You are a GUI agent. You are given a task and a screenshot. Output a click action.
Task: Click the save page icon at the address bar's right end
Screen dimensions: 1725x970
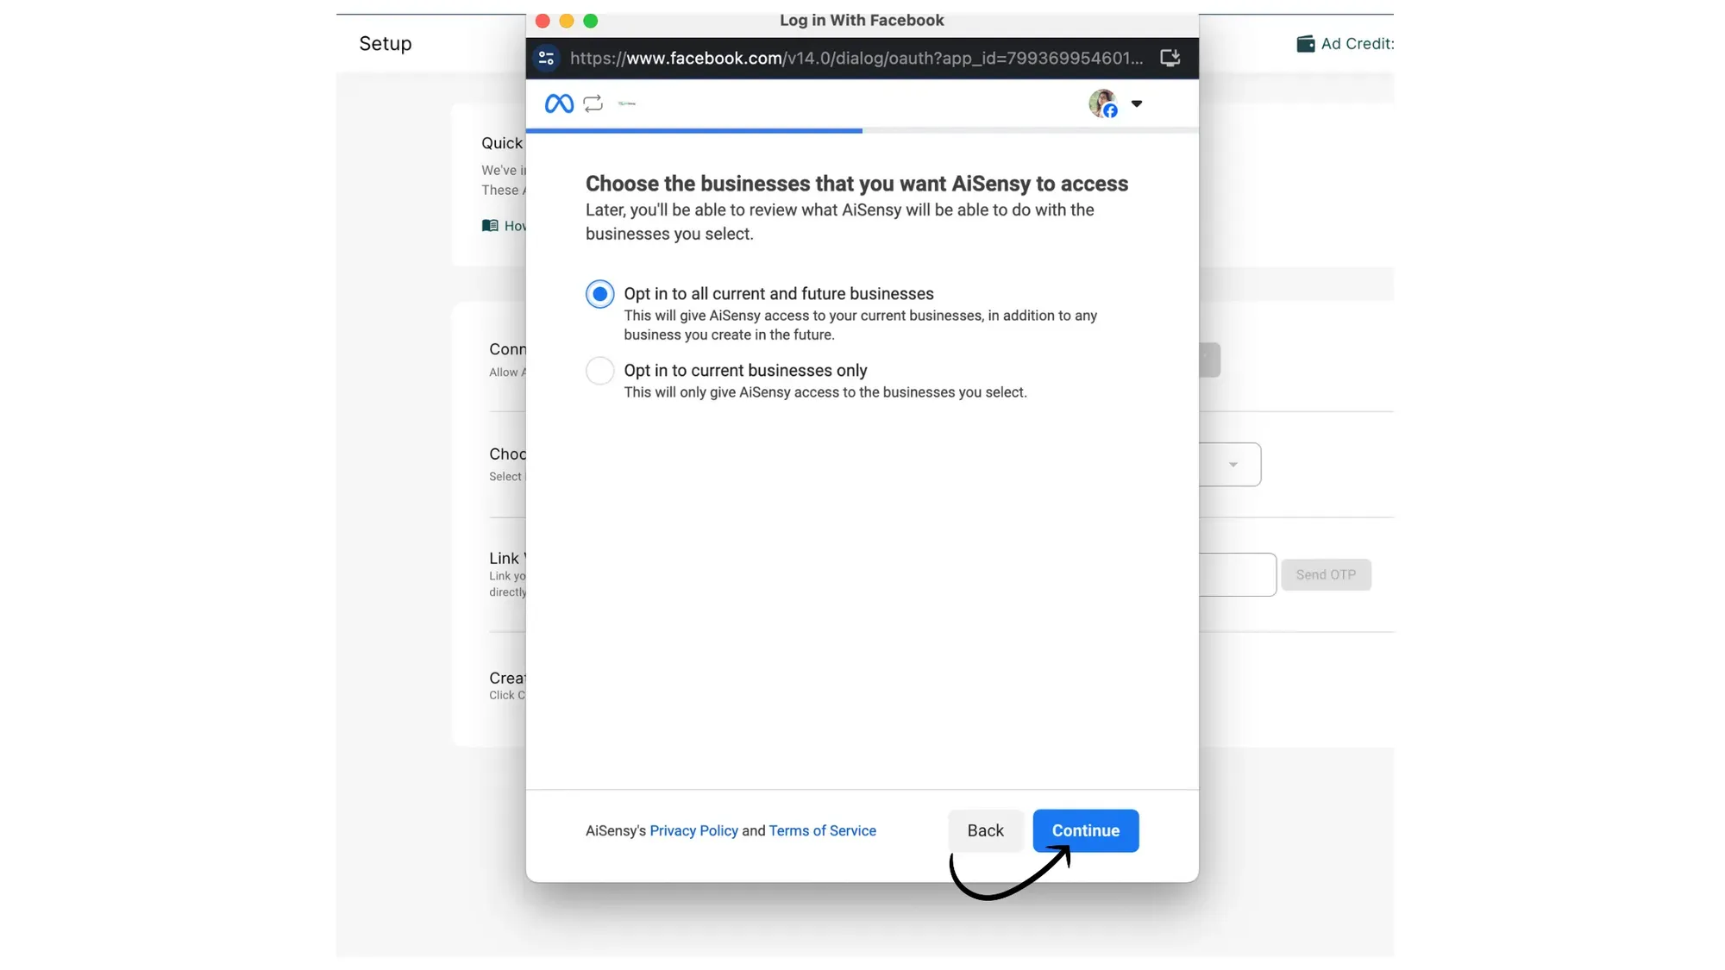[x=1170, y=58]
